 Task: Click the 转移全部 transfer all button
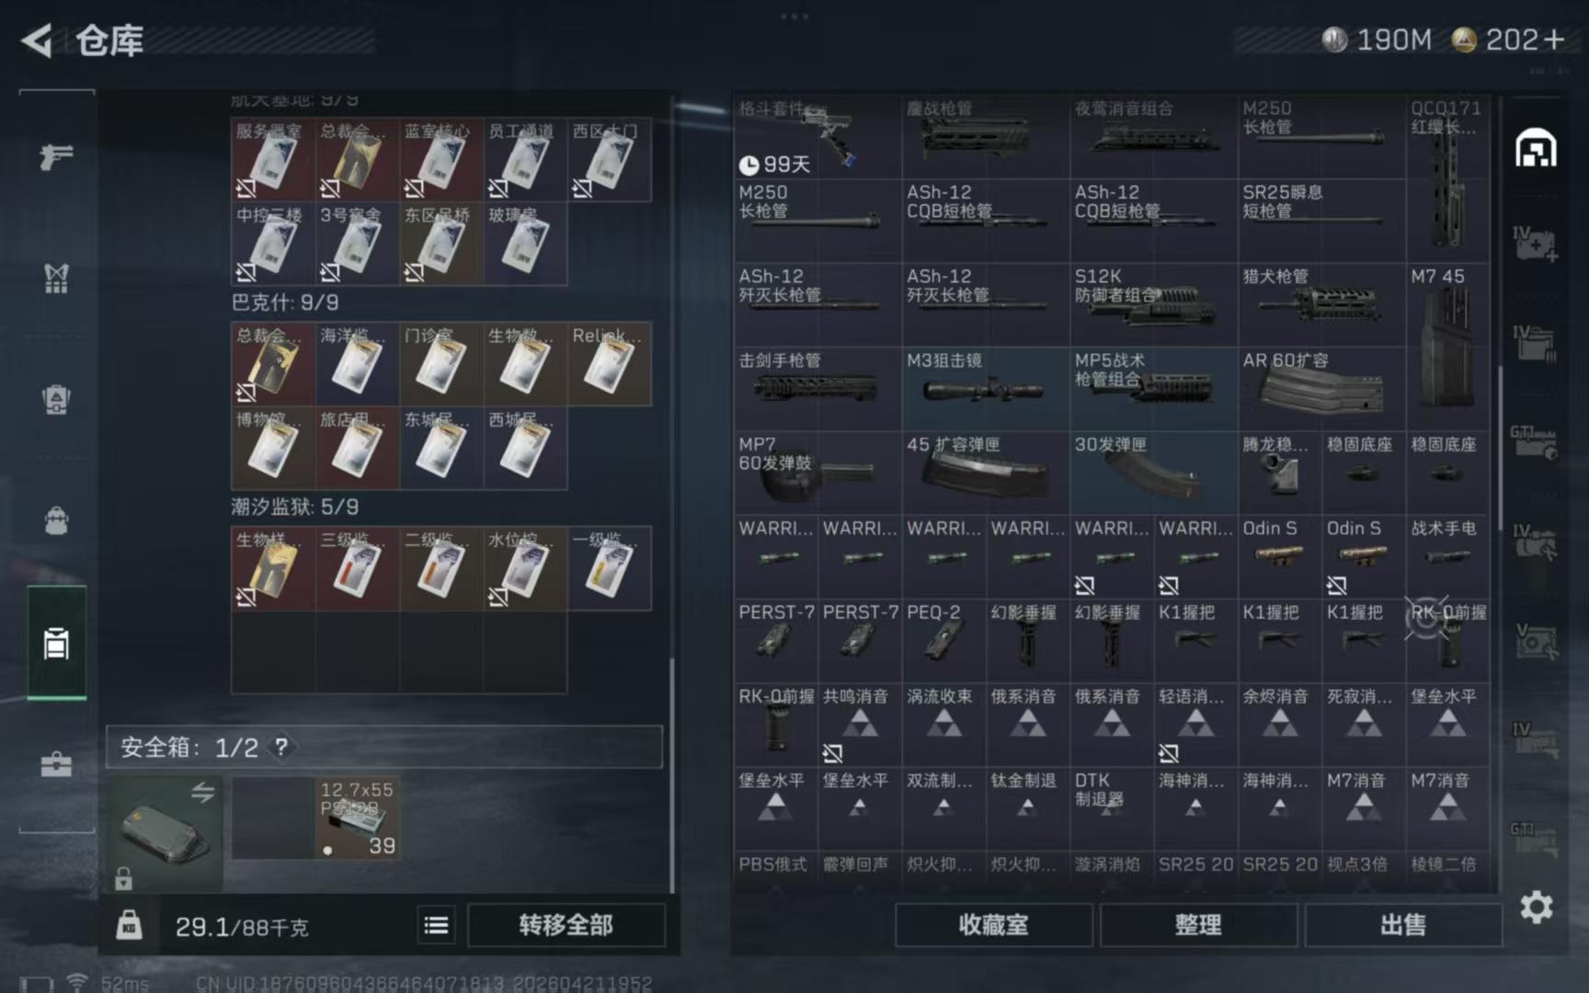pos(566,925)
